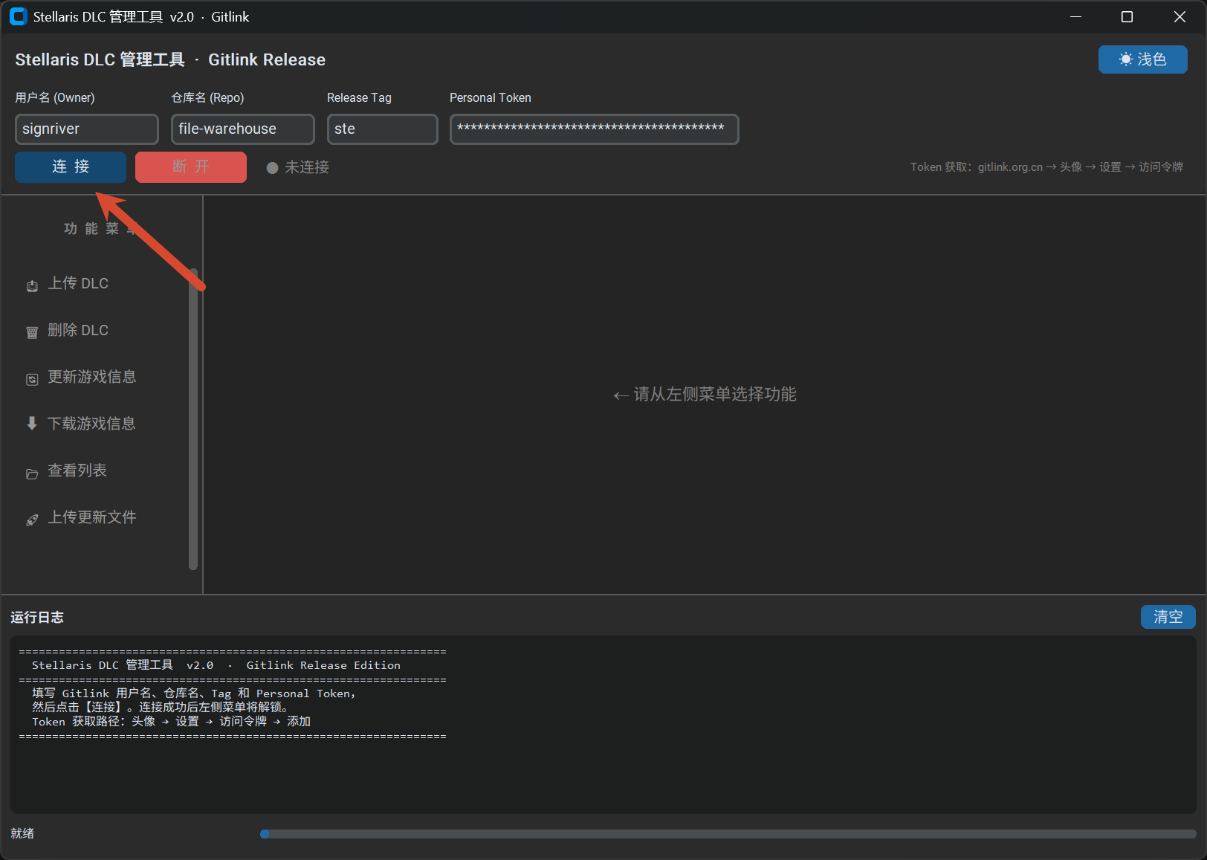Switch theme with the 浅色 button
The image size is (1207, 860).
pos(1142,59)
